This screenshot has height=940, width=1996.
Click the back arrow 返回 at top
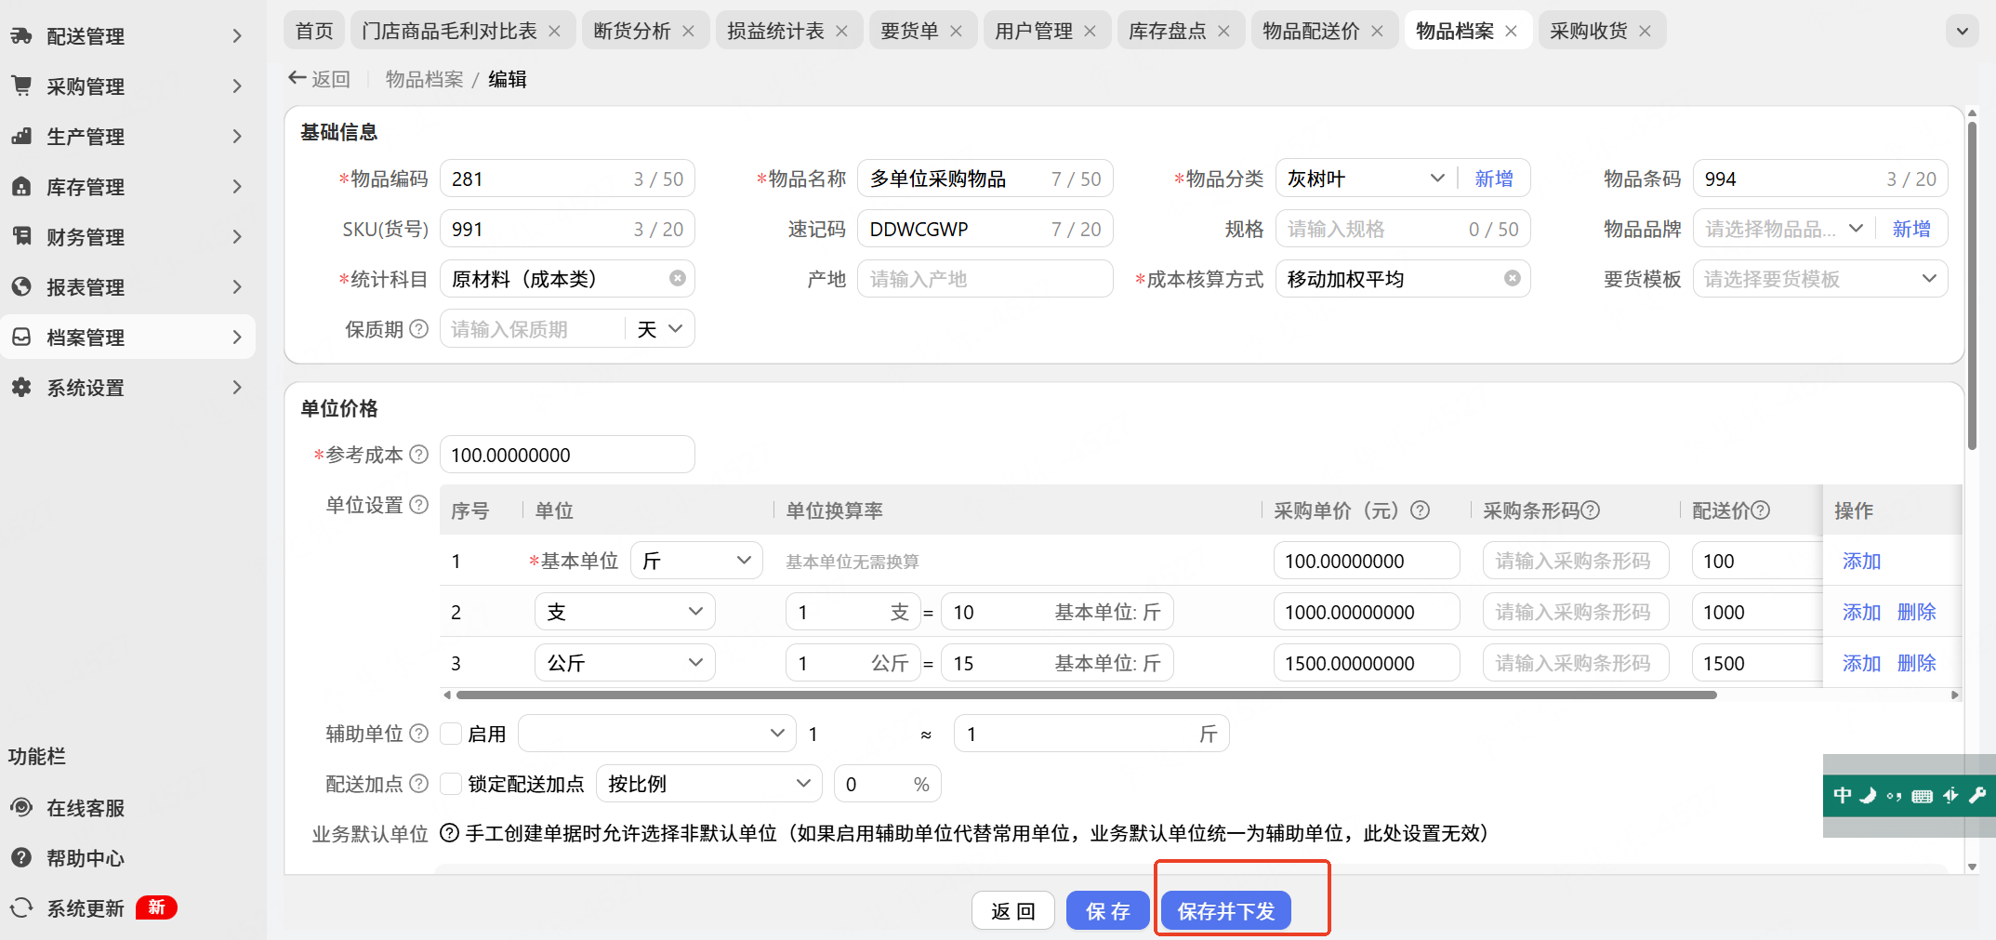coord(319,79)
